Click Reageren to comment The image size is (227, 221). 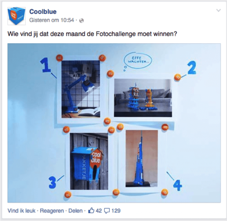coord(52,211)
